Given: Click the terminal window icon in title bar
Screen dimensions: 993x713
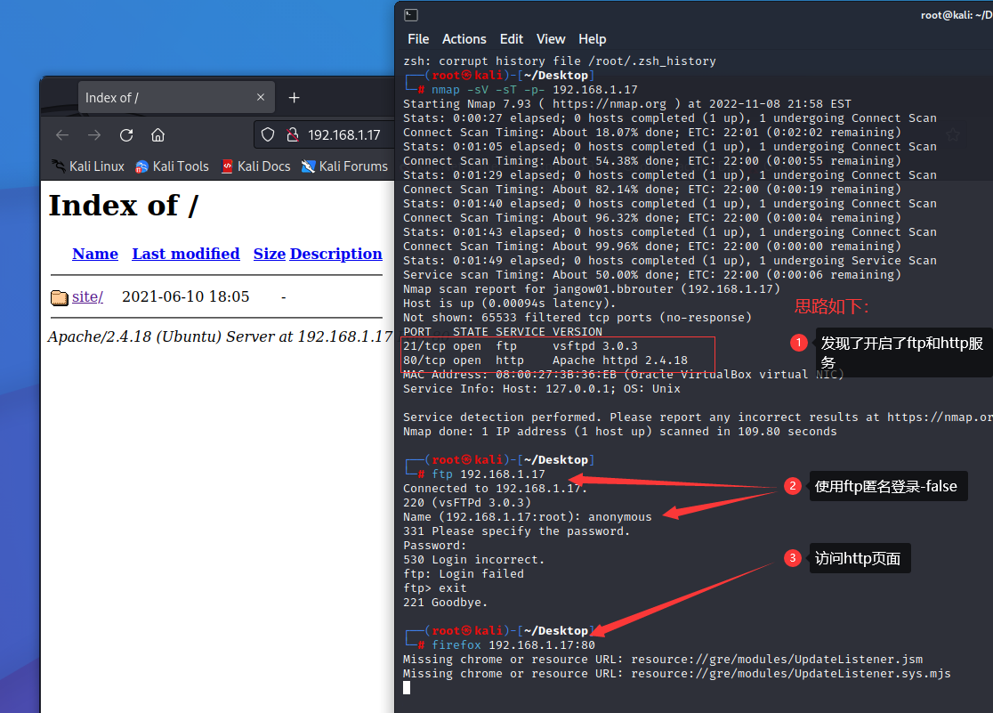Looking at the screenshot, I should coord(411,14).
